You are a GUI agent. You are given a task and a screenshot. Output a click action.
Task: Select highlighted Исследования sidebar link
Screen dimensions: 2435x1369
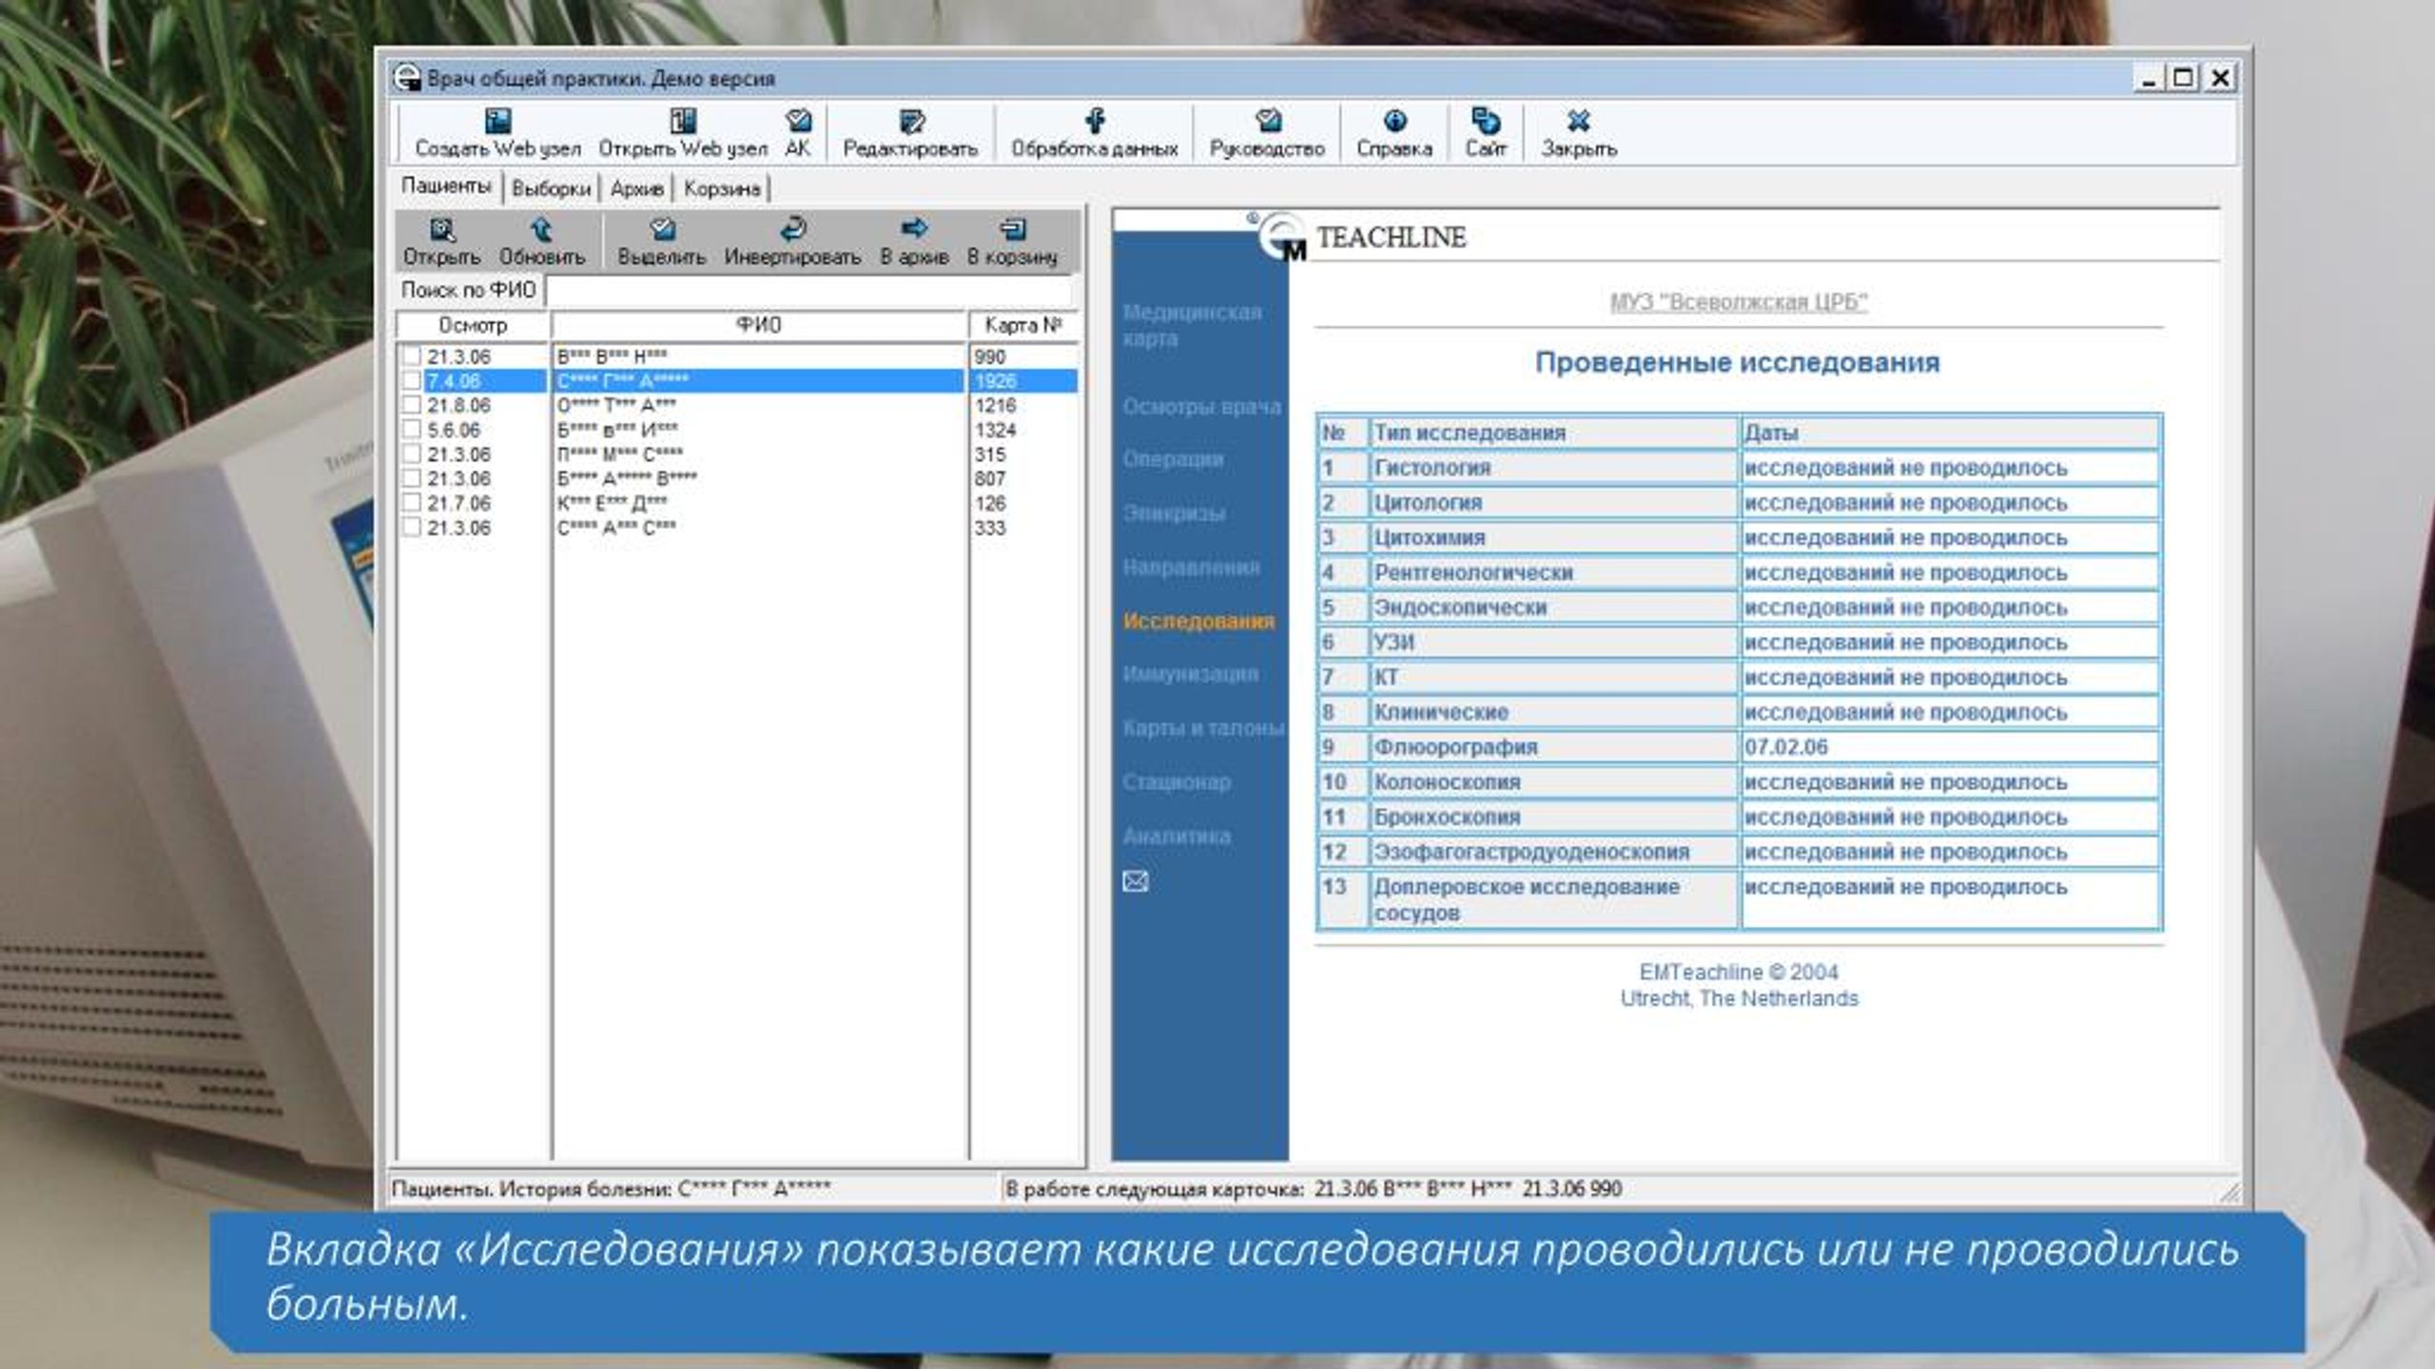[x=1198, y=622]
